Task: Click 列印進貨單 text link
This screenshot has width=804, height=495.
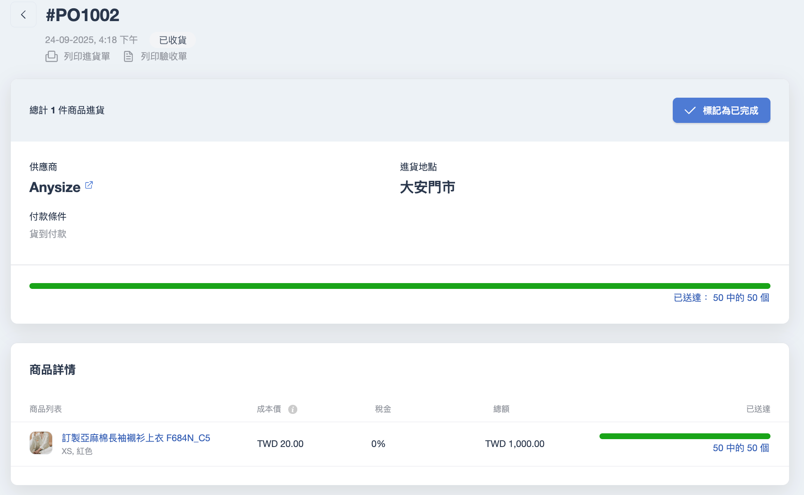Action: tap(87, 56)
